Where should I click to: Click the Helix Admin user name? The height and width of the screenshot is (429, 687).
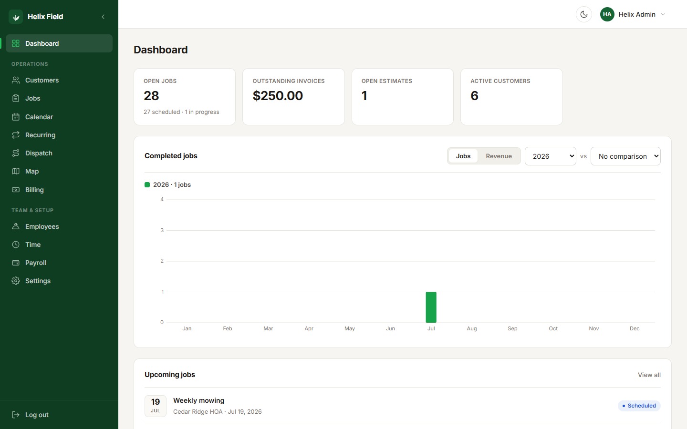(637, 14)
